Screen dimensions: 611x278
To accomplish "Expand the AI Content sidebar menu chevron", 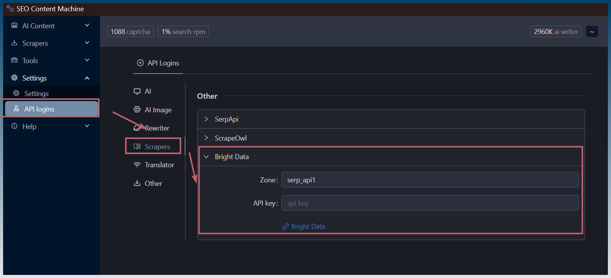I will [x=87, y=25].
